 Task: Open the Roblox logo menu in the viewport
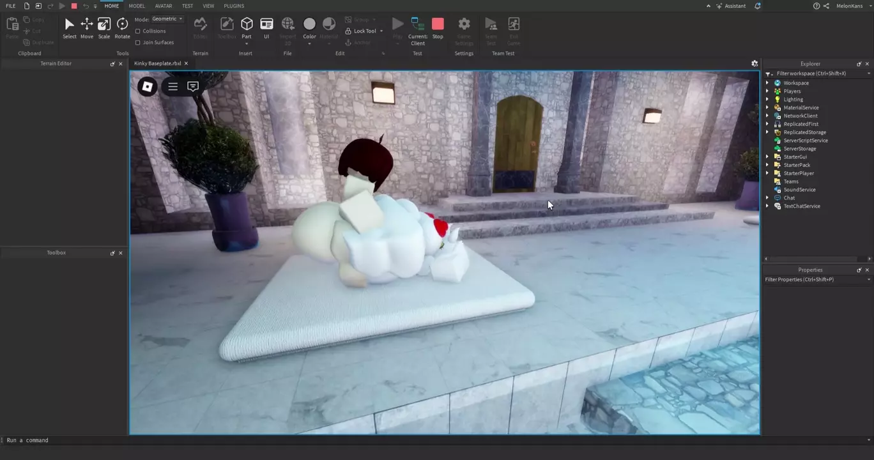tap(147, 86)
